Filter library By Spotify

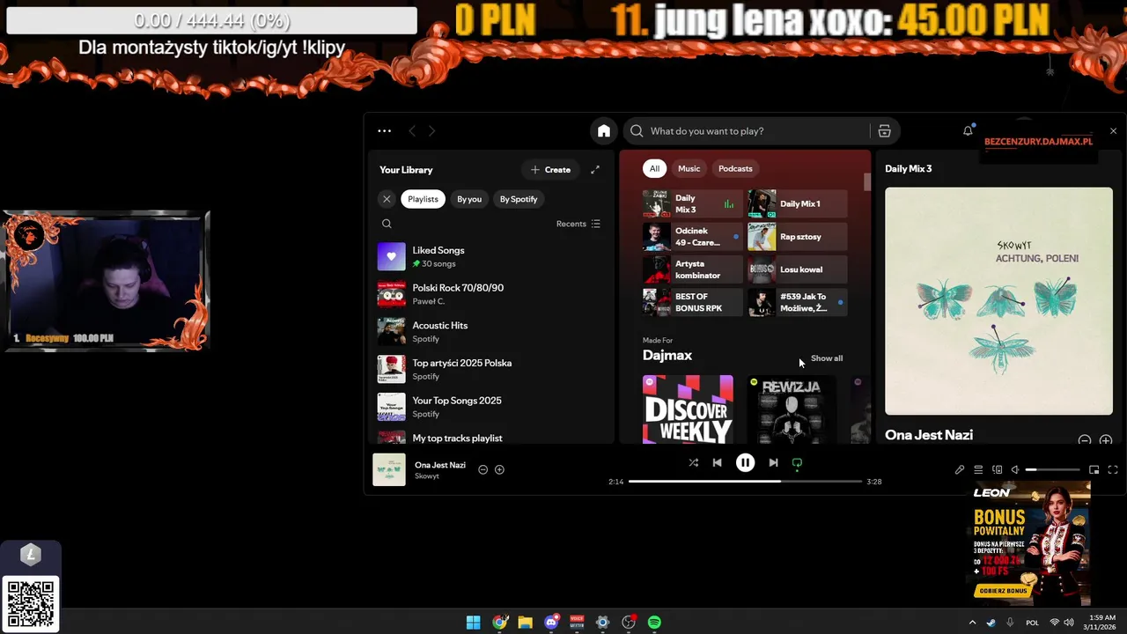pos(519,199)
